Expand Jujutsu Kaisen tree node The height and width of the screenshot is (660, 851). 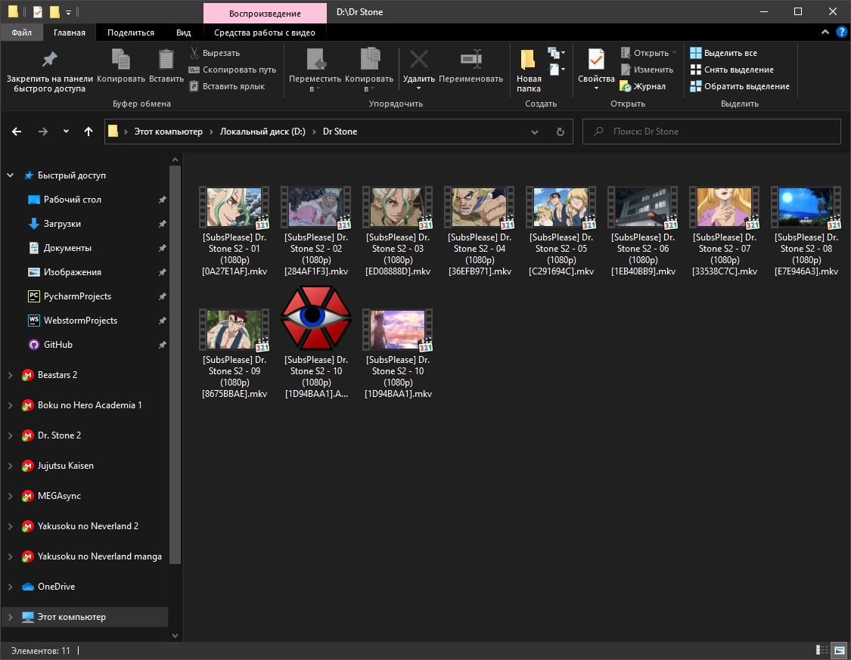click(11, 465)
